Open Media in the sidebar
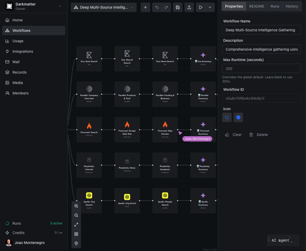306x251 pixels. (34, 83)
